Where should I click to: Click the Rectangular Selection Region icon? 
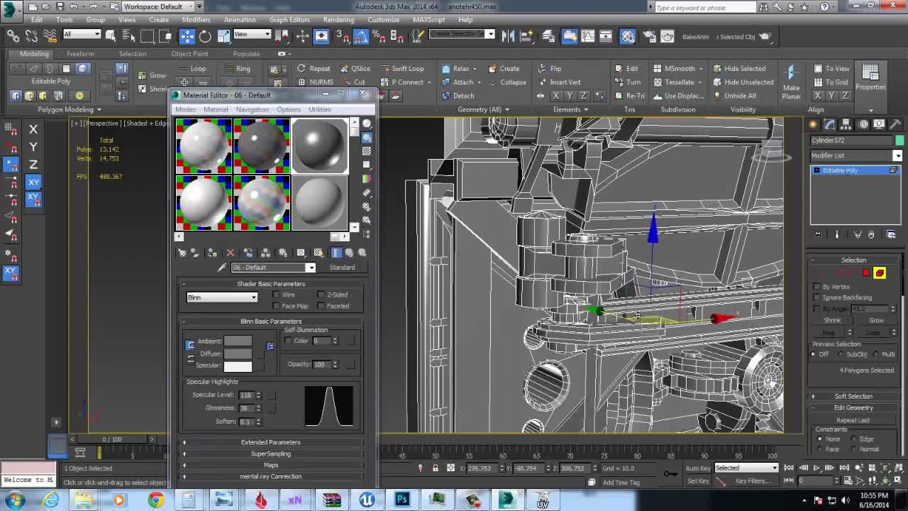point(147,36)
